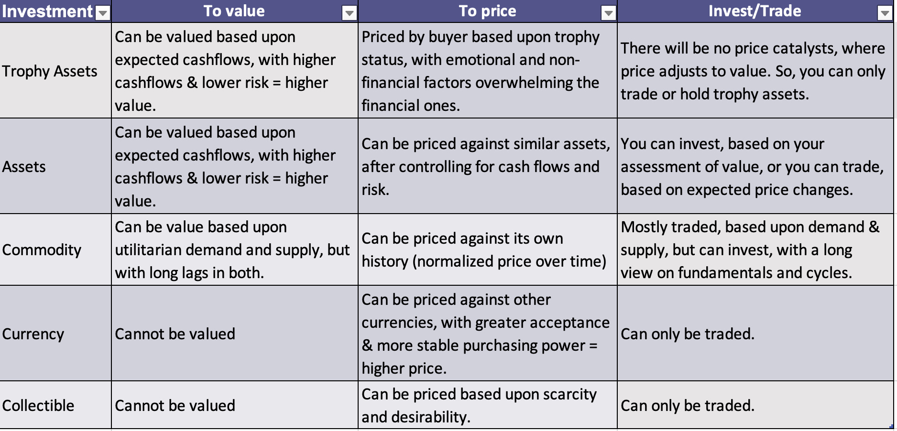Image resolution: width=897 pixels, height=431 pixels.
Task: Select the Commodity row label cell
Action: pyautogui.click(x=55, y=249)
